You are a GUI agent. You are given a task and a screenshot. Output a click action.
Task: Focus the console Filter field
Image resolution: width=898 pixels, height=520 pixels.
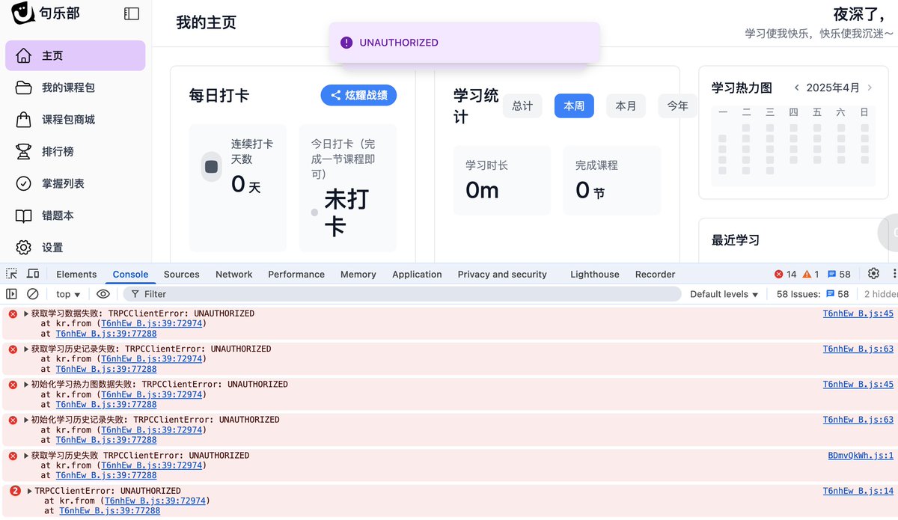[x=402, y=294]
